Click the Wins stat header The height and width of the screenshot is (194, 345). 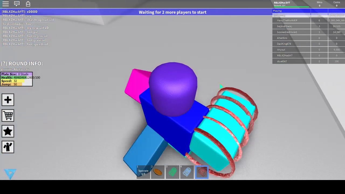click(319, 2)
